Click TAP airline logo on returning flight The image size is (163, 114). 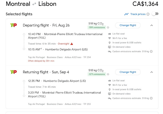(13, 72)
